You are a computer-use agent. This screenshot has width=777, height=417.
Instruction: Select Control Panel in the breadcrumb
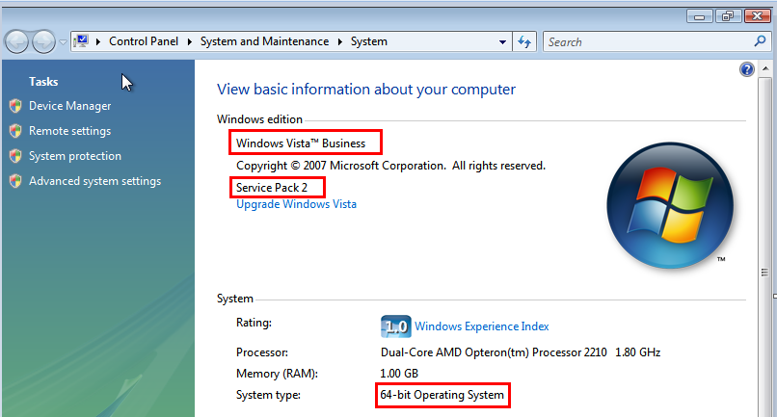click(x=142, y=41)
